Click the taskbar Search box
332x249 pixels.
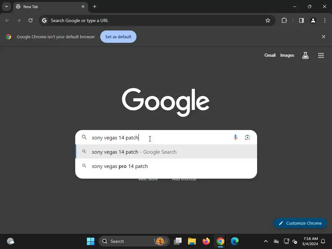tap(134, 241)
